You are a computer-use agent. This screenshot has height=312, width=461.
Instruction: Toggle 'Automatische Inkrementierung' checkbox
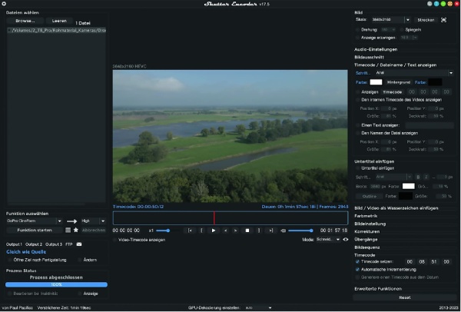357,270
